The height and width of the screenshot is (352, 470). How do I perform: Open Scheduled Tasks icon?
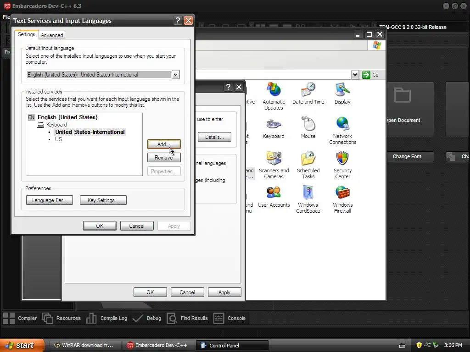pos(308,165)
